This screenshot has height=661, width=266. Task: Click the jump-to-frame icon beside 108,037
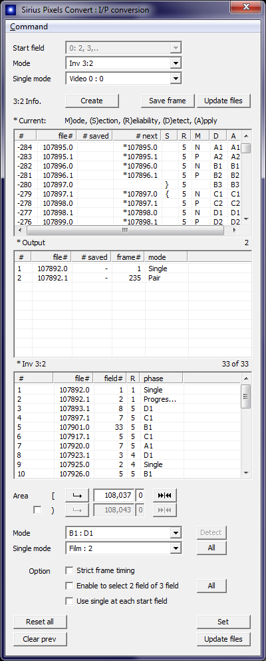(164, 495)
